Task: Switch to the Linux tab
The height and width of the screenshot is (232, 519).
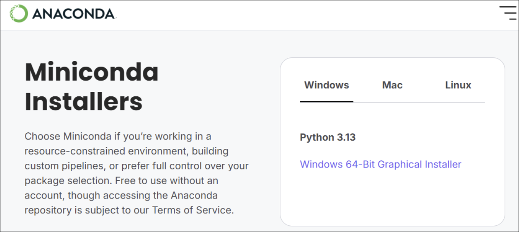Action: pyautogui.click(x=458, y=85)
